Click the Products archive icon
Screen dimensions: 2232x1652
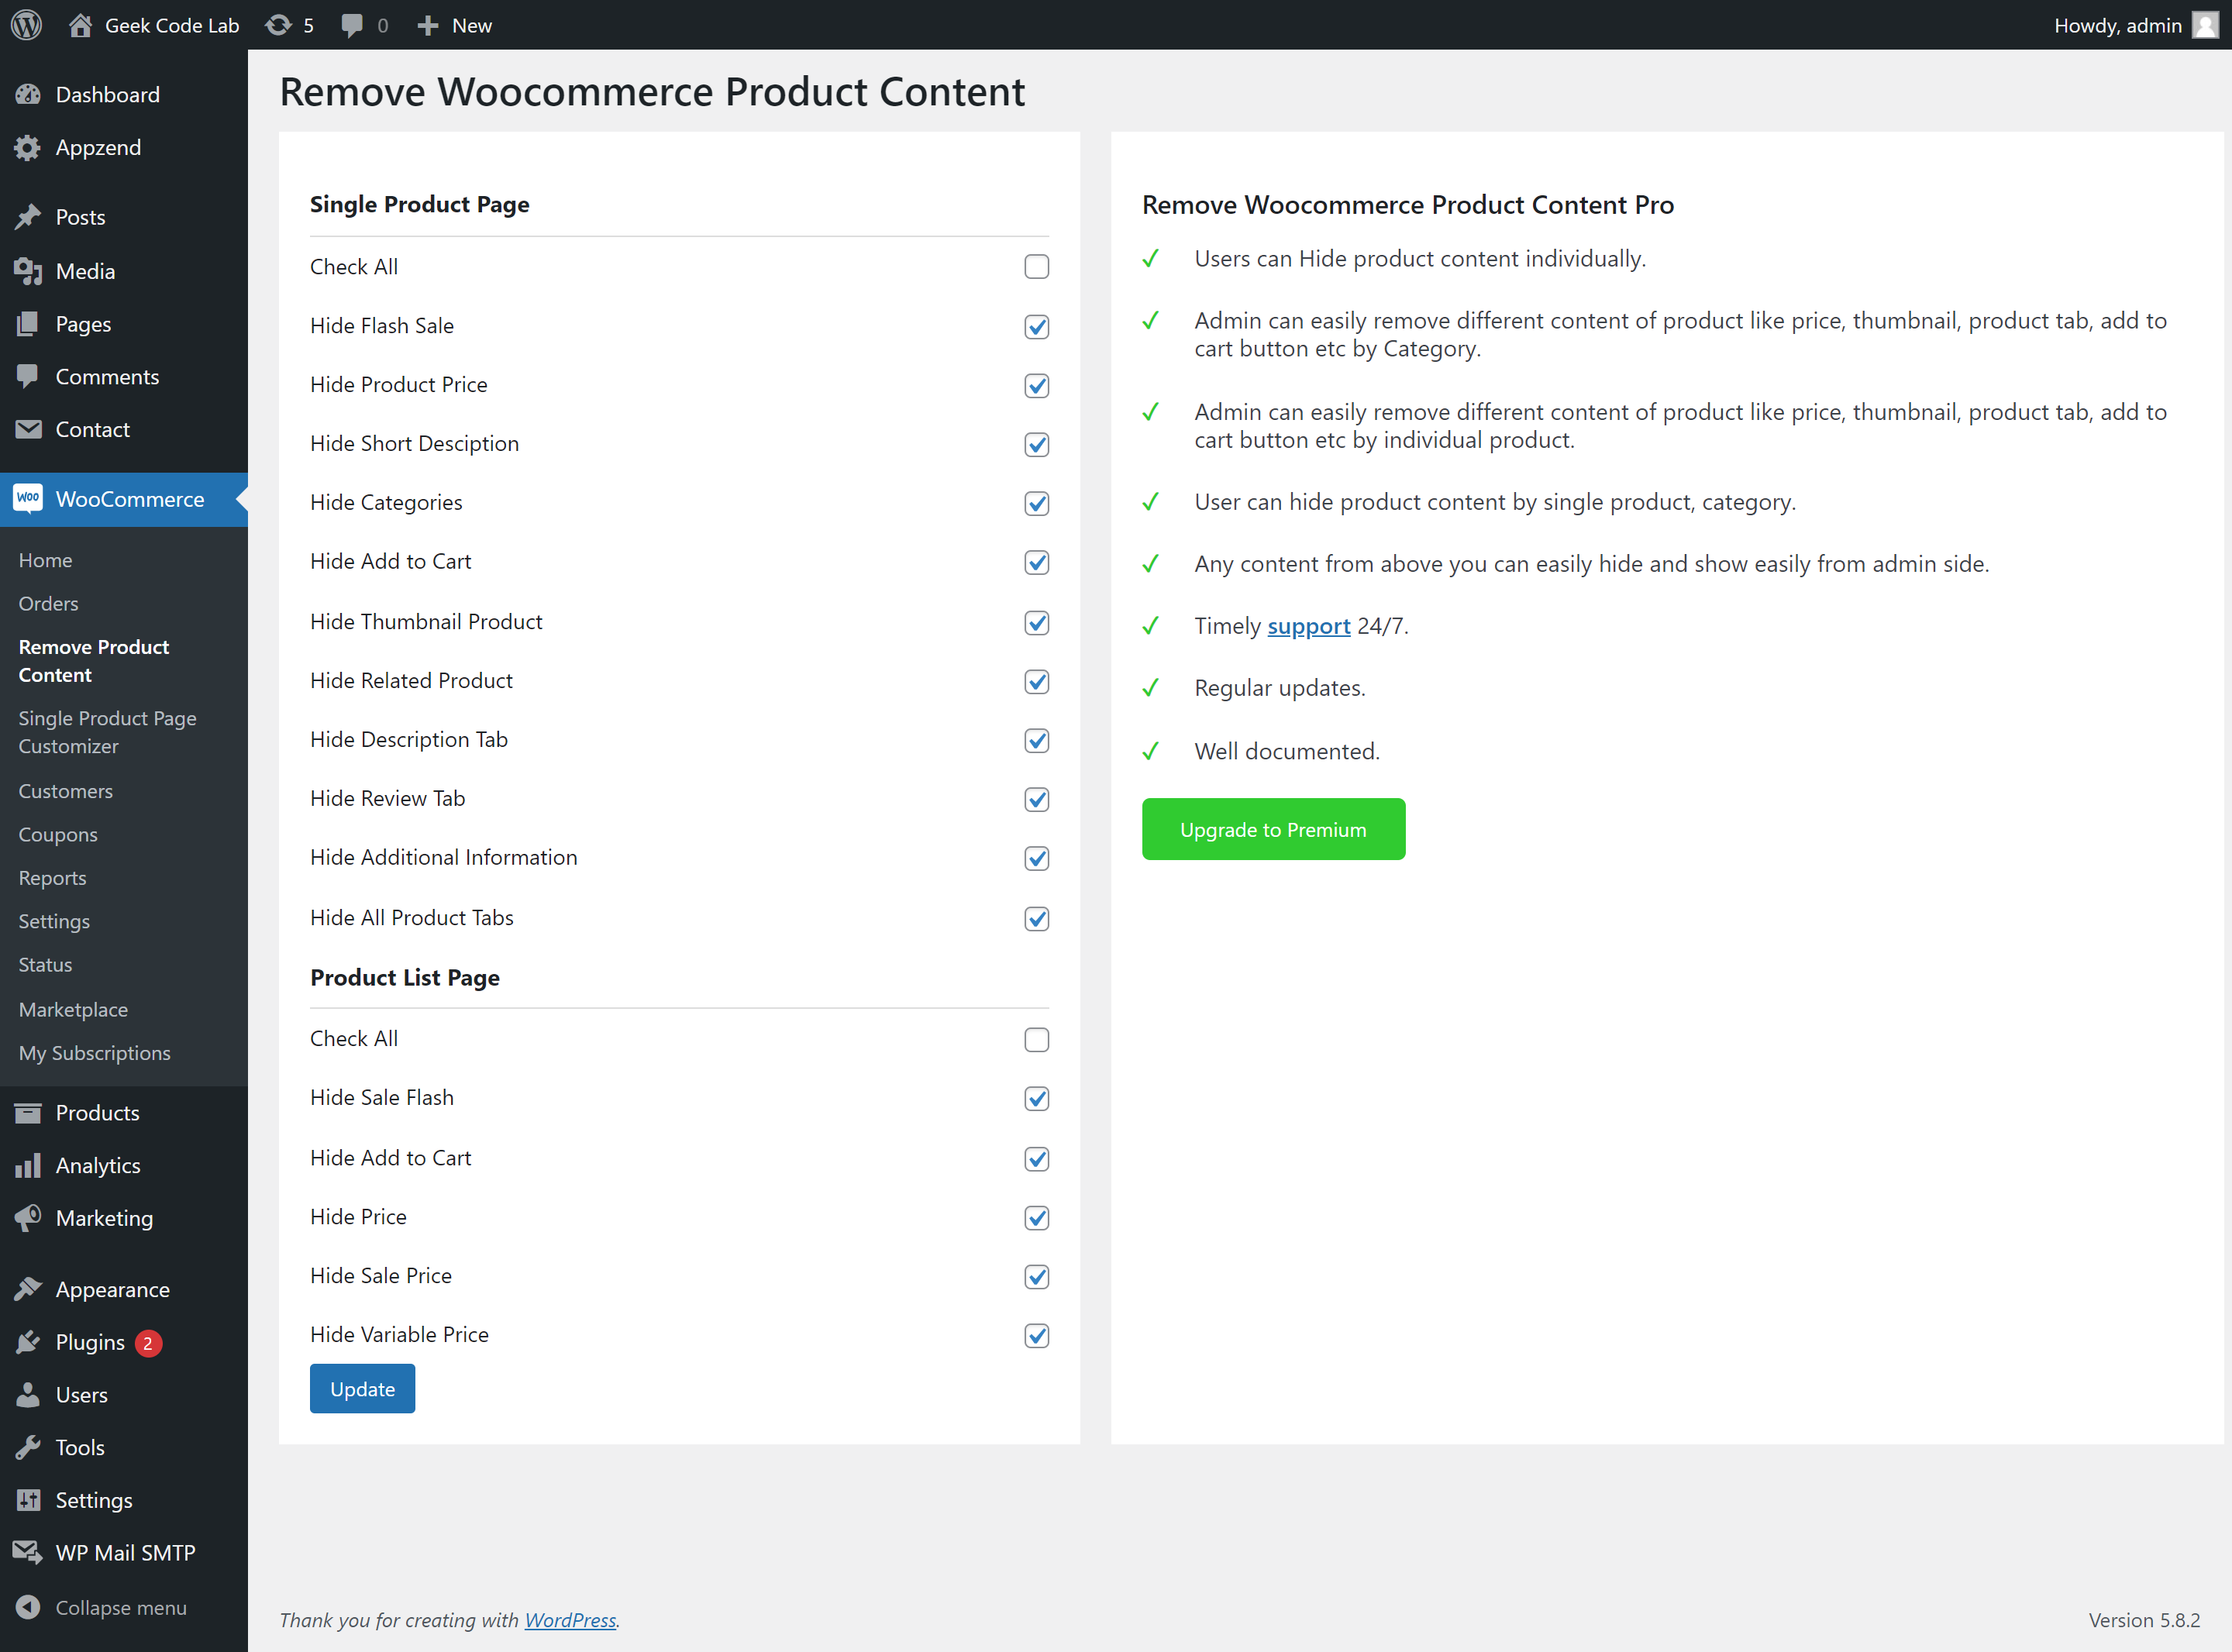click(28, 1113)
